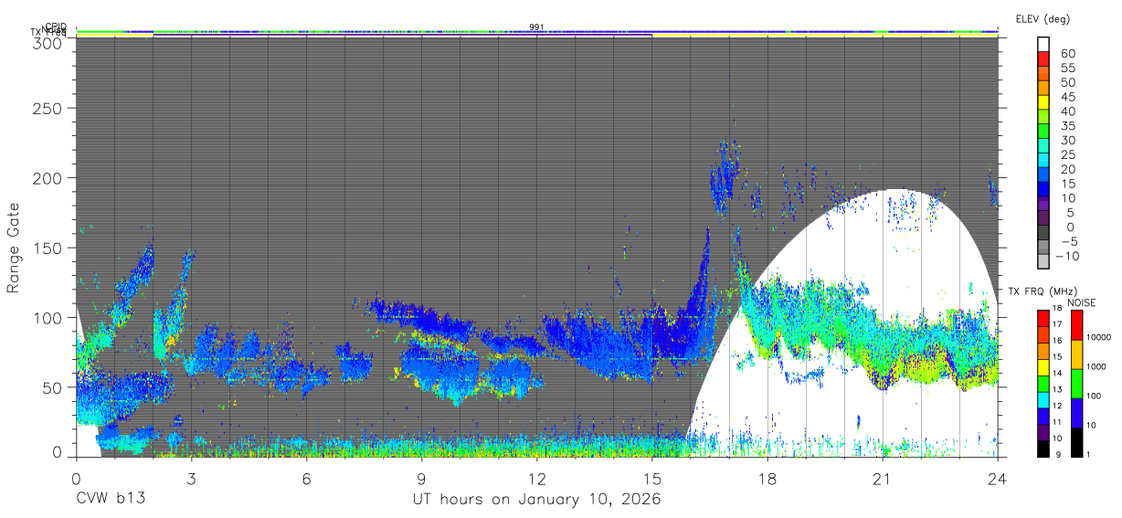Select the cyan swatch in TX FRQ colorbar
The width and height of the screenshot is (1122, 518).
[1043, 399]
